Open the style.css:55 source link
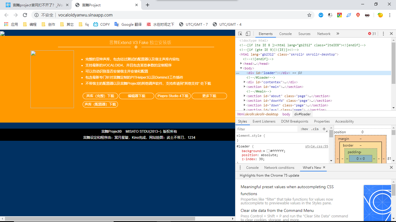This screenshot has width=396, height=222. click(317, 147)
